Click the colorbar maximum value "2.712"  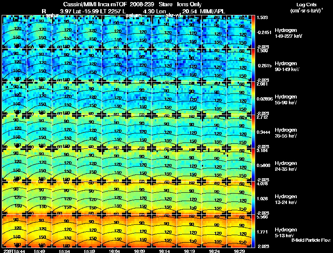(x=262, y=117)
